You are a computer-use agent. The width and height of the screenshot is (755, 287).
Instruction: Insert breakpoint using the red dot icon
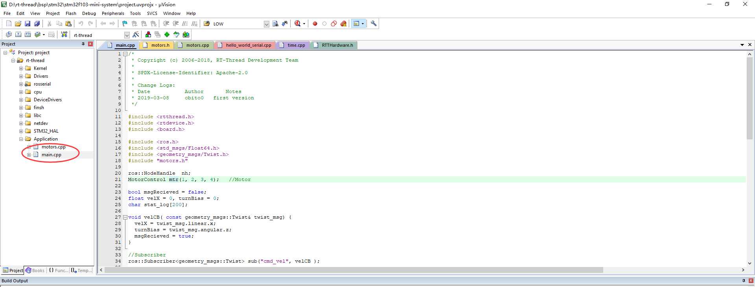point(315,24)
